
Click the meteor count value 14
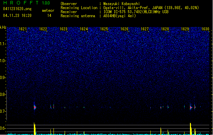coord(49,16)
